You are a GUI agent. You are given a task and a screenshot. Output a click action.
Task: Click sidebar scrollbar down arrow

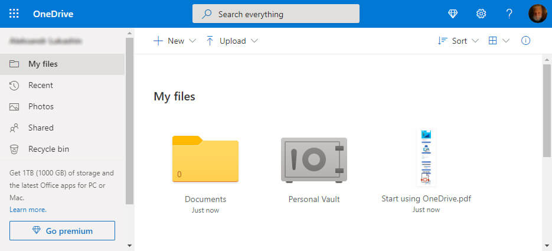(x=129, y=245)
